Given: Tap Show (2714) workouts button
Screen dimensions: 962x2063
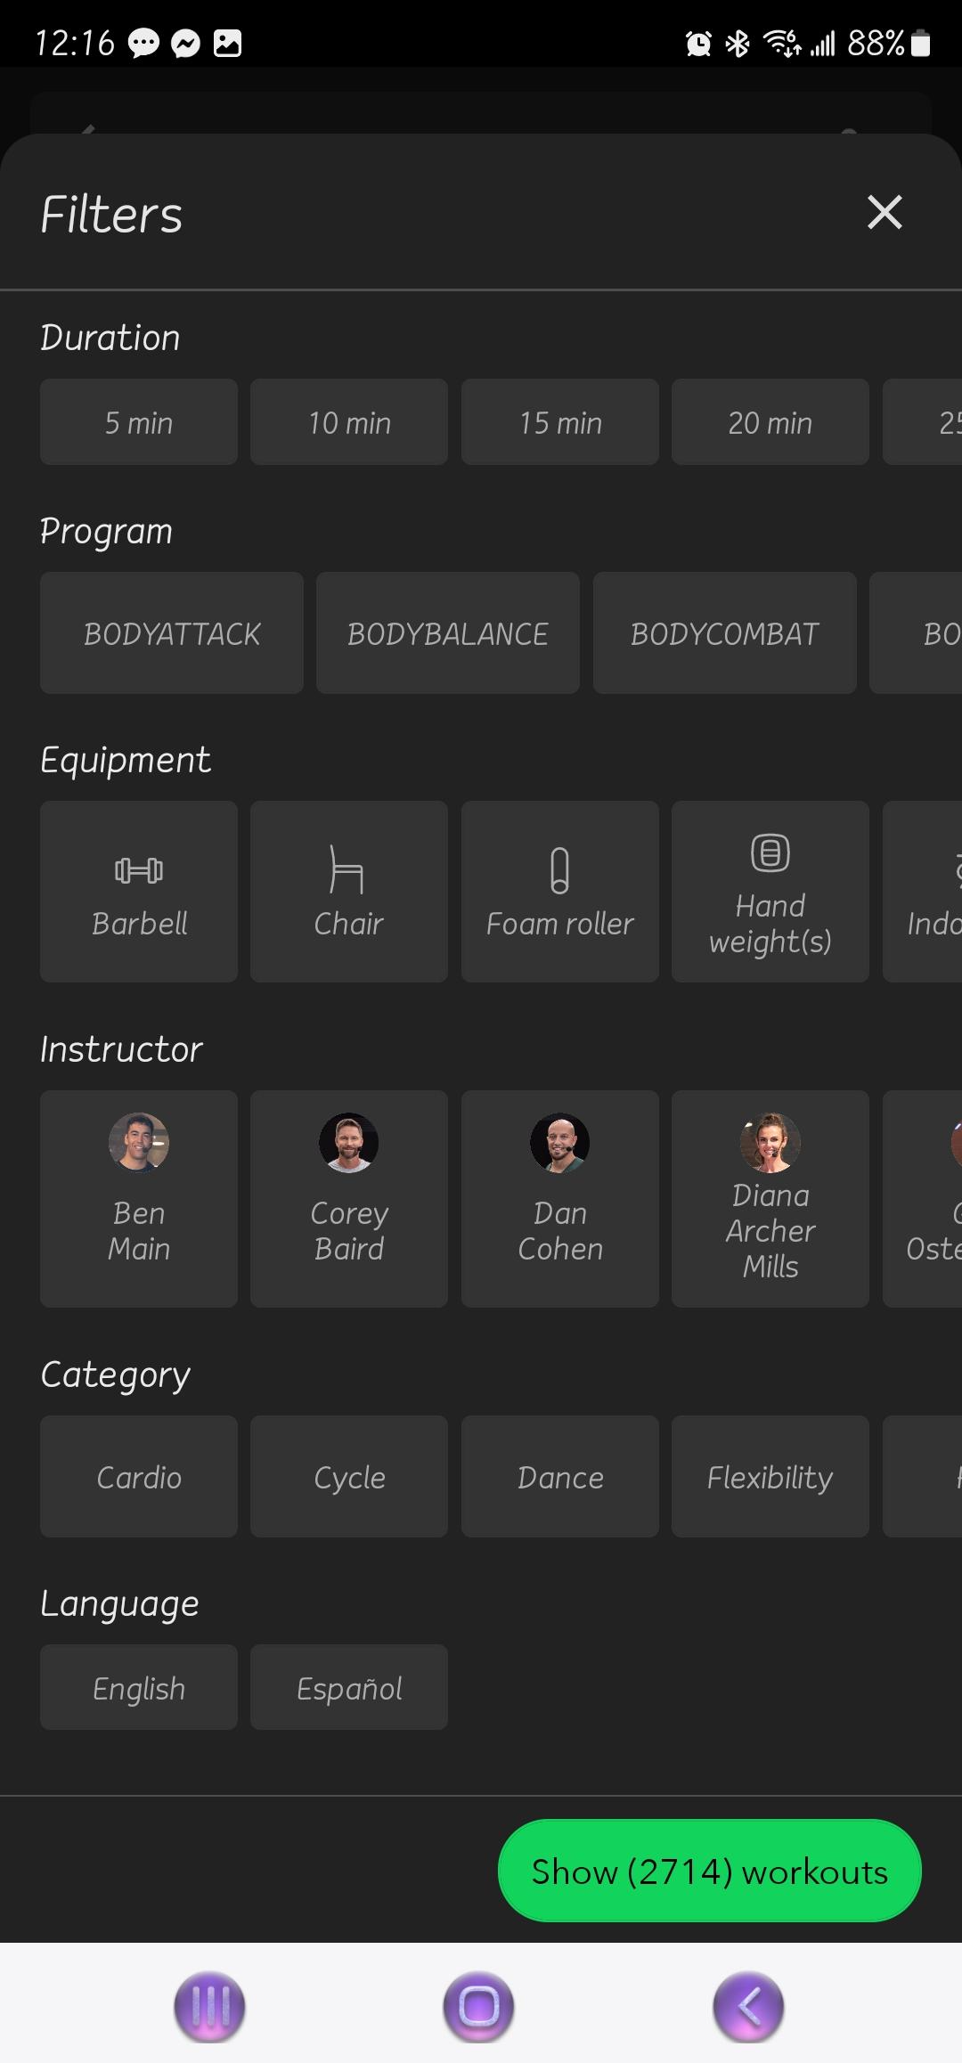Looking at the screenshot, I should tap(710, 1871).
